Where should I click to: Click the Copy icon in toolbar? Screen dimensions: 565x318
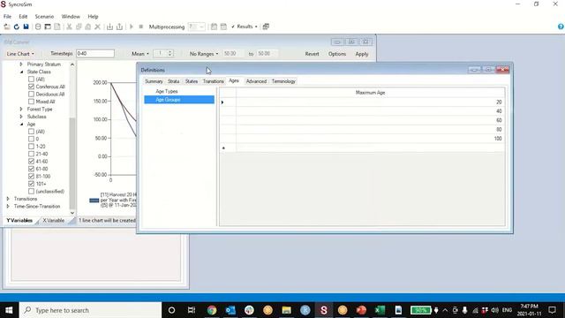[x=79, y=26]
